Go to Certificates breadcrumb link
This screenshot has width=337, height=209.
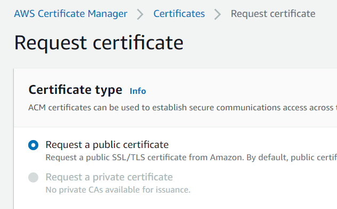179,14
